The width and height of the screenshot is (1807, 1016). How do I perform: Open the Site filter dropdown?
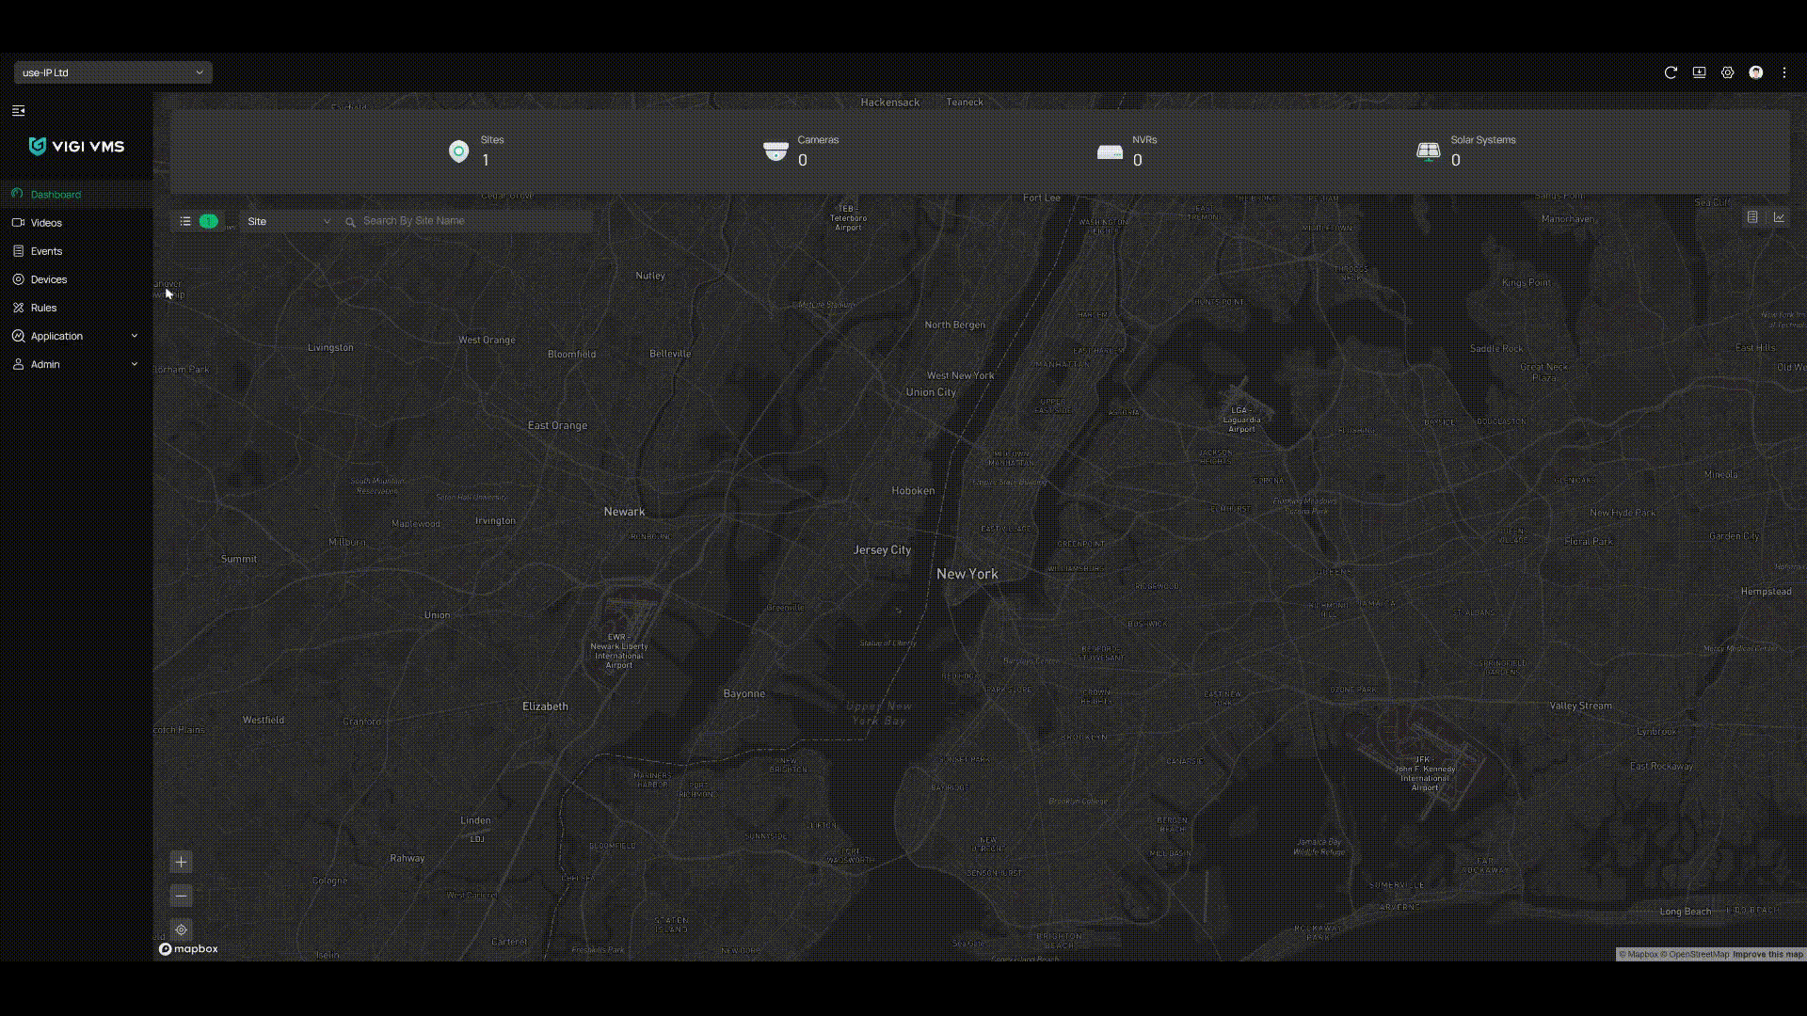point(288,221)
